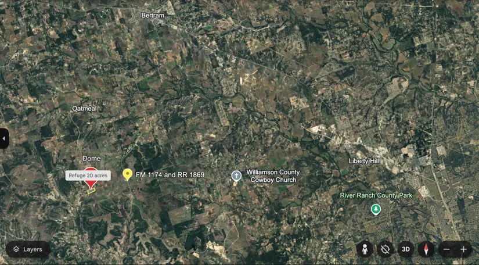
Task: Select the Cowboy Church cross marker
Action: (x=236, y=176)
